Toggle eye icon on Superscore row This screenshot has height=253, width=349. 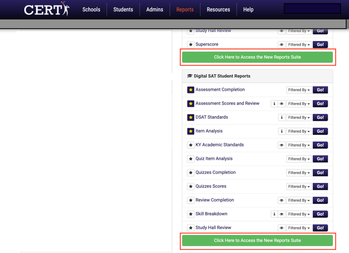[282, 45]
